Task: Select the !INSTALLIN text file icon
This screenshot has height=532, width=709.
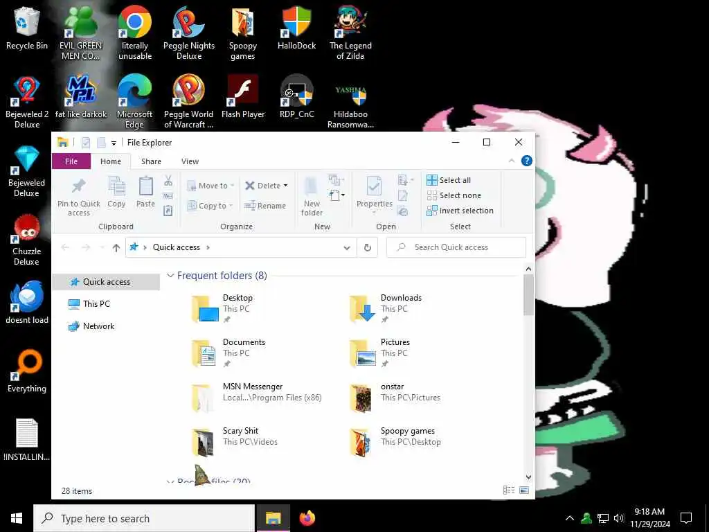Action: pyautogui.click(x=27, y=440)
